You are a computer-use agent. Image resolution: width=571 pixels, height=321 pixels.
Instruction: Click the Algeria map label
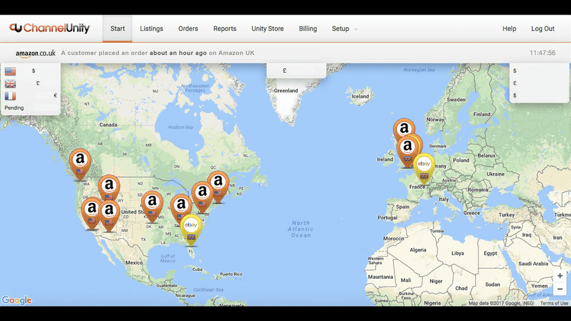coord(418,250)
